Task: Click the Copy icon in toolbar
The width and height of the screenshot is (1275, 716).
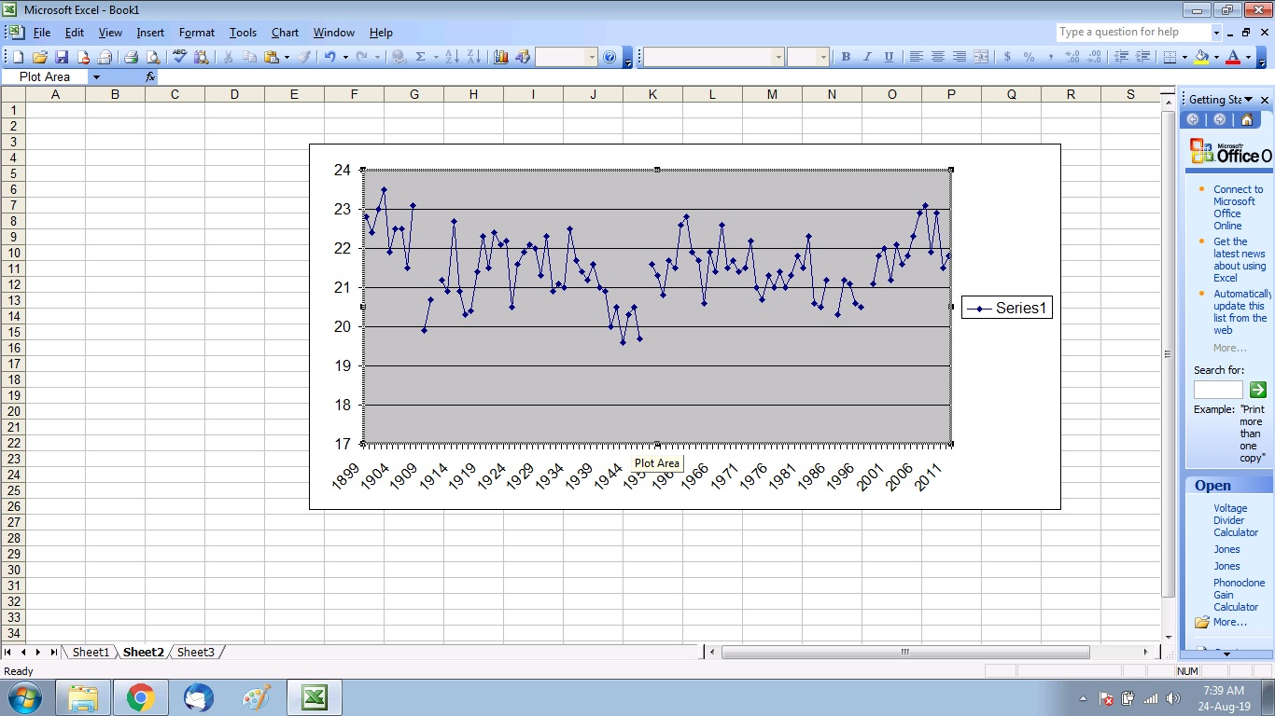Action: pyautogui.click(x=249, y=57)
